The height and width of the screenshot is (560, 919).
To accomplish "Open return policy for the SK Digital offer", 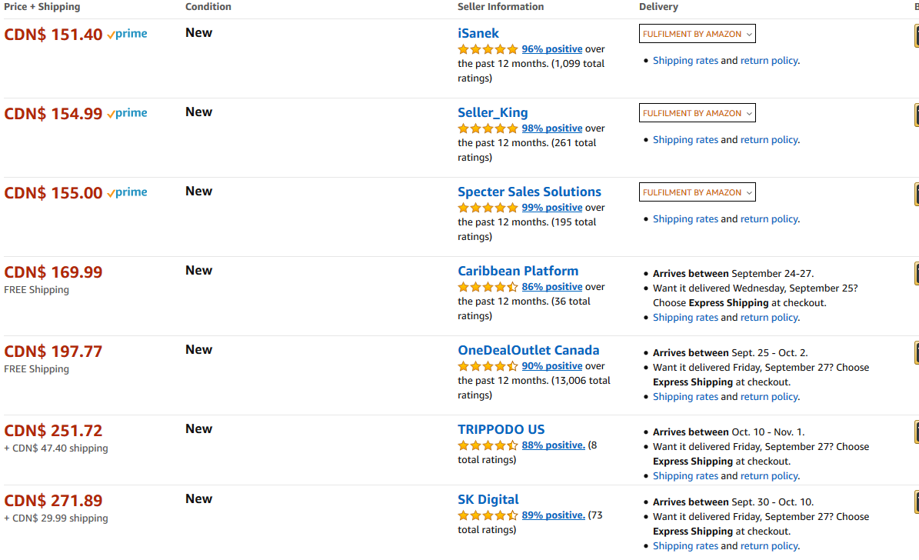I will coord(769,546).
